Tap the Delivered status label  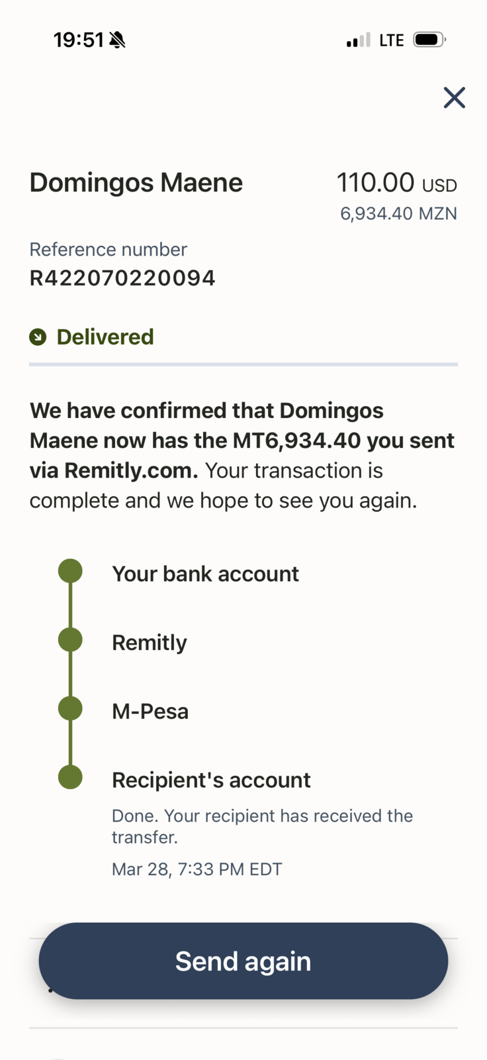tap(105, 337)
